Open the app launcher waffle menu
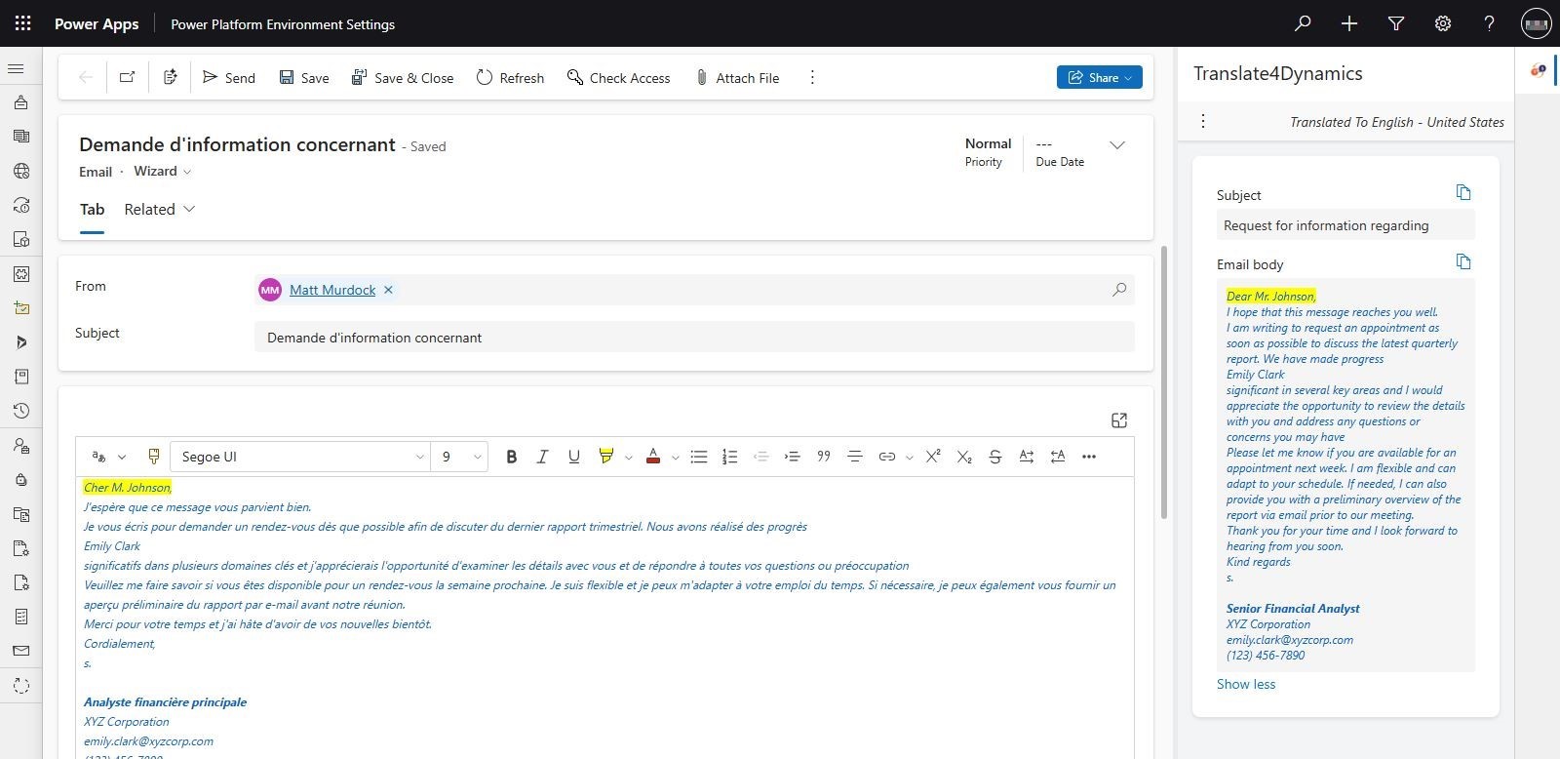This screenshot has width=1560, height=759. (23, 23)
